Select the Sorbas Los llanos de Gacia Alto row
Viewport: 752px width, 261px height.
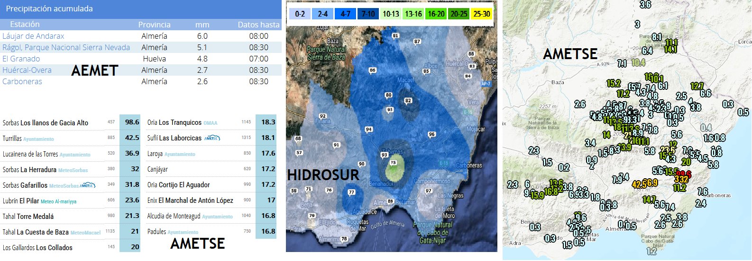point(71,122)
